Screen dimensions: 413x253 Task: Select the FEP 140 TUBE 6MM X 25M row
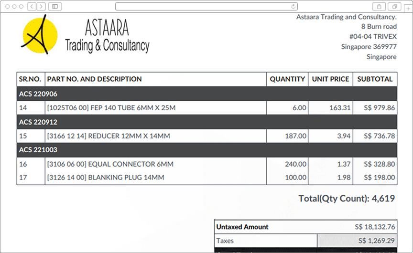coord(111,108)
